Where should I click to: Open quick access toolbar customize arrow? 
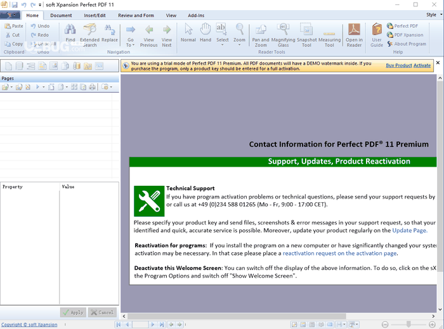pos(40,5)
